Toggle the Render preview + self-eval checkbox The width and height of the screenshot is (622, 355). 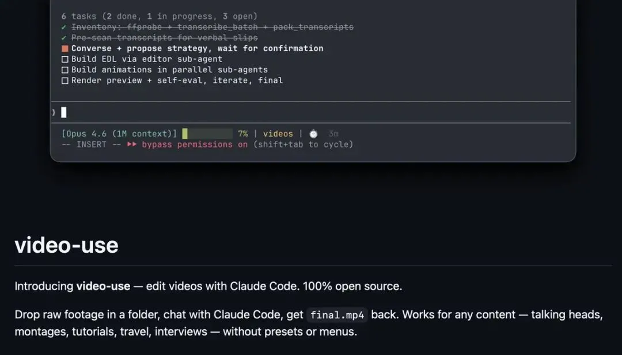coord(65,81)
